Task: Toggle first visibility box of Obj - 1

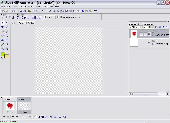Action: 141,43
